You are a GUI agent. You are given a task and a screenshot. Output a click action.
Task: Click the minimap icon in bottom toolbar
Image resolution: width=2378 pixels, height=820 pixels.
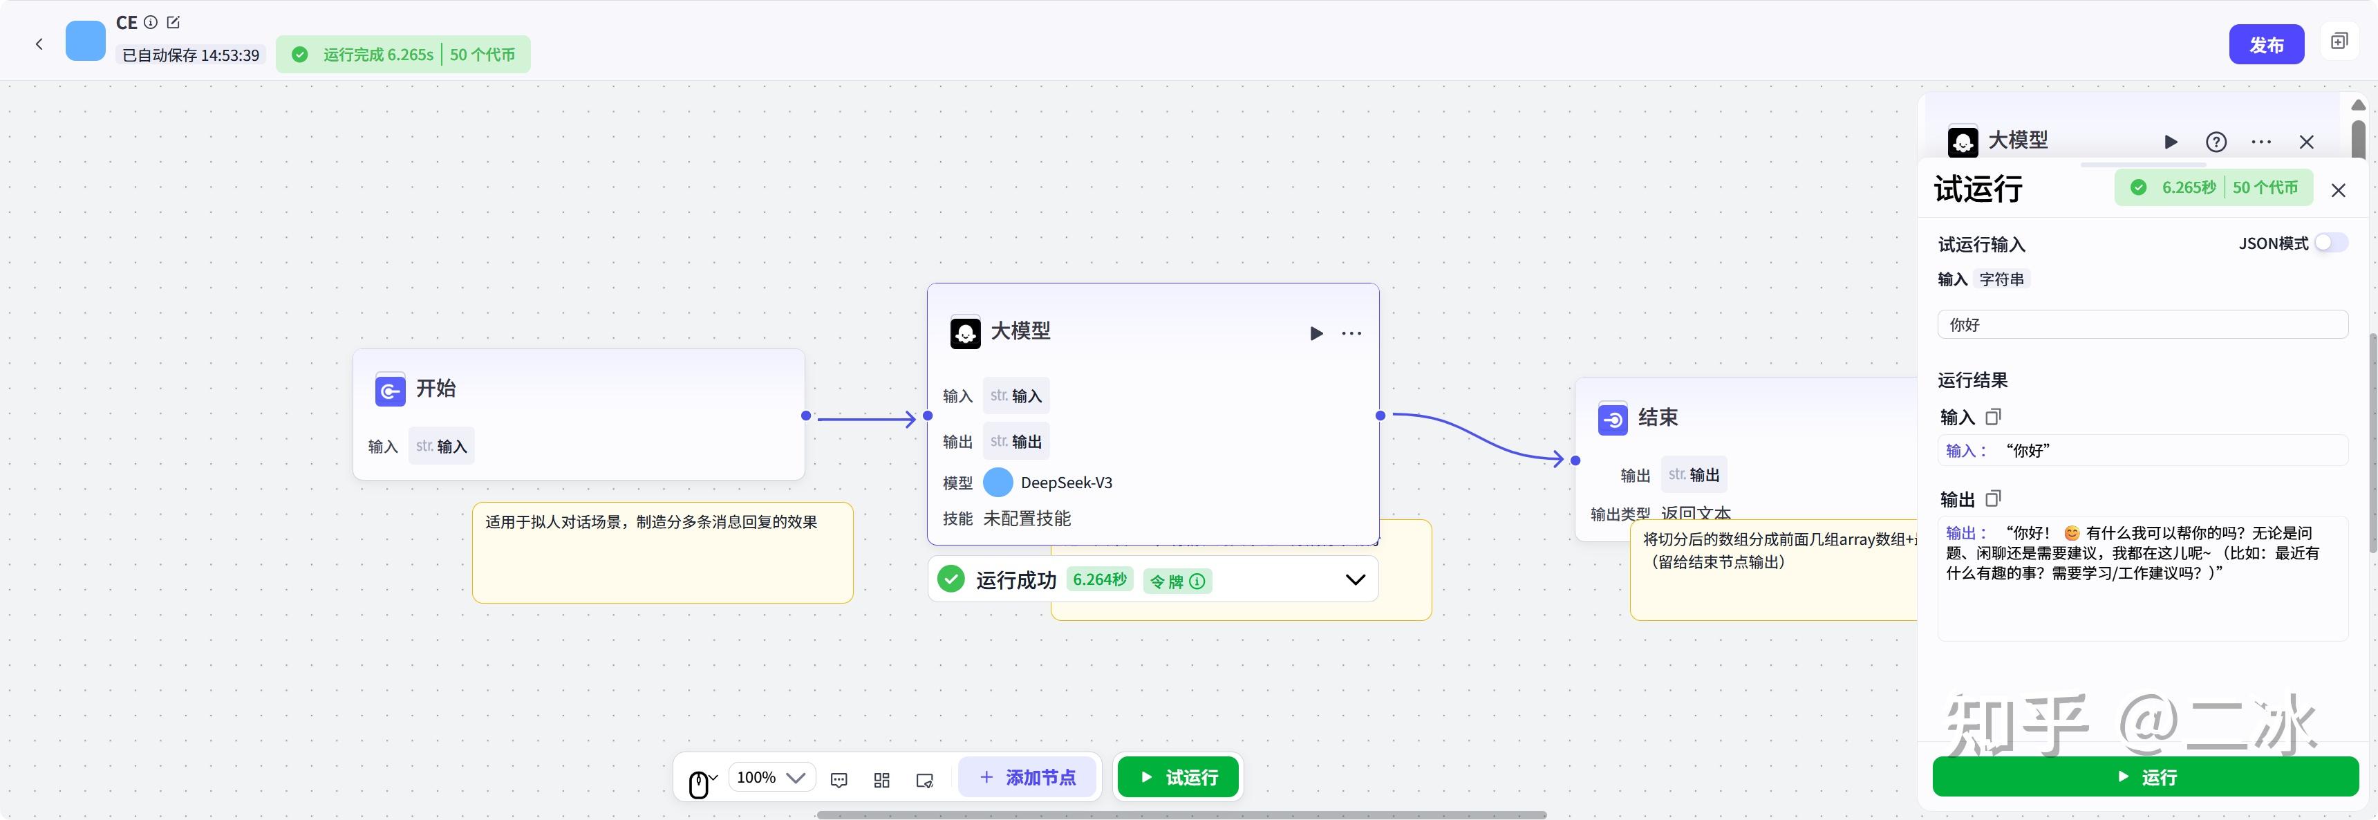coord(925,779)
